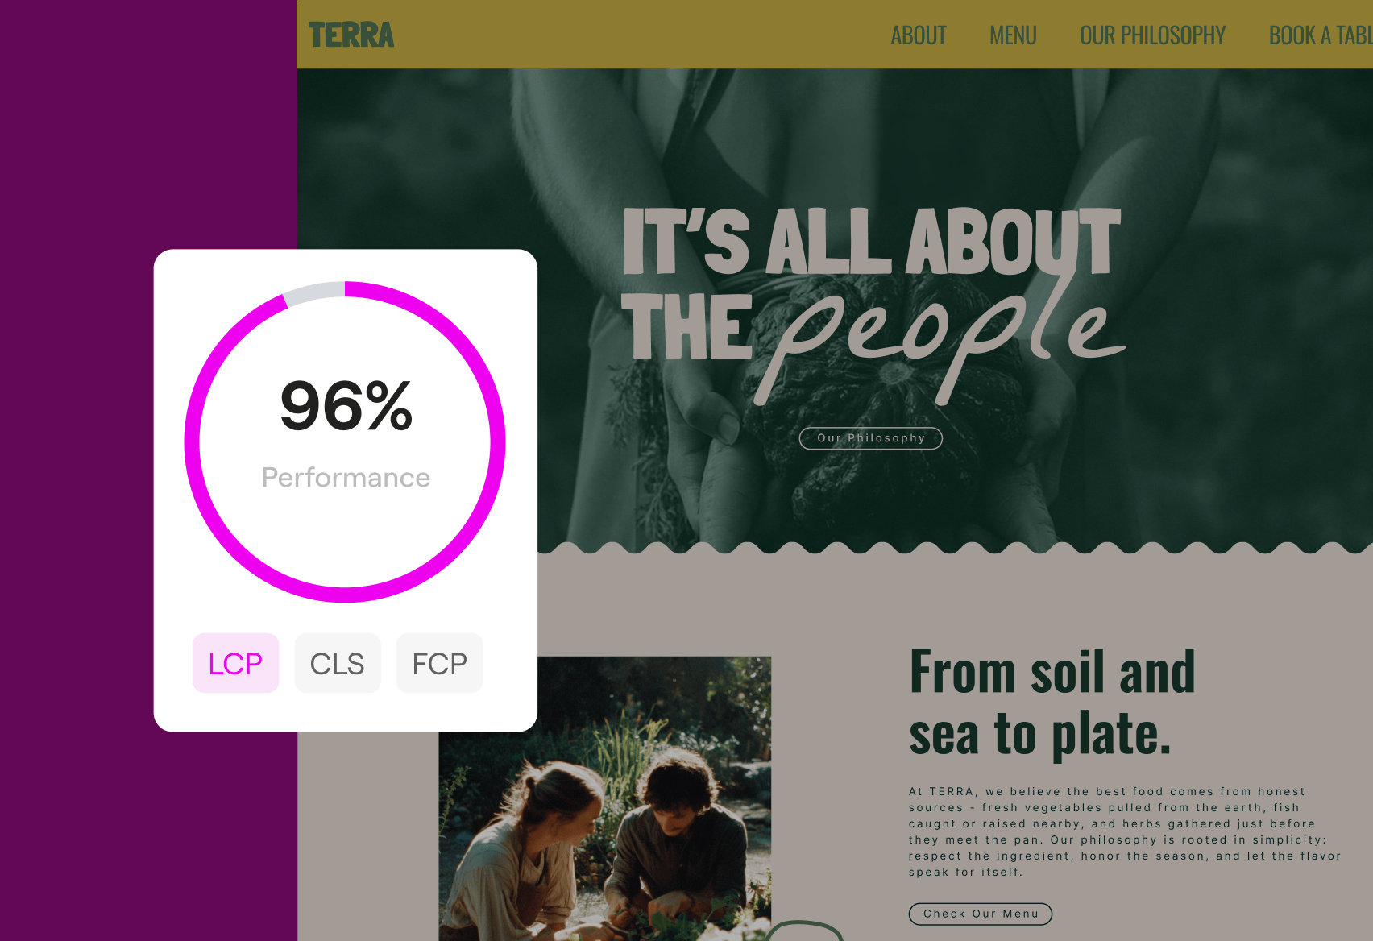Open the MENU navigation item
The height and width of the screenshot is (941, 1373).
(1013, 35)
